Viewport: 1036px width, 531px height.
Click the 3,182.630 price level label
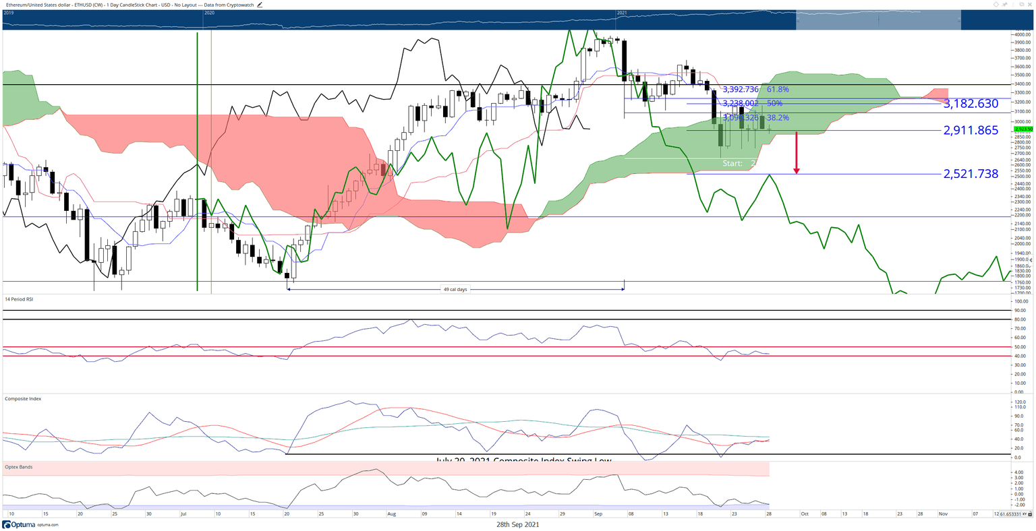971,104
